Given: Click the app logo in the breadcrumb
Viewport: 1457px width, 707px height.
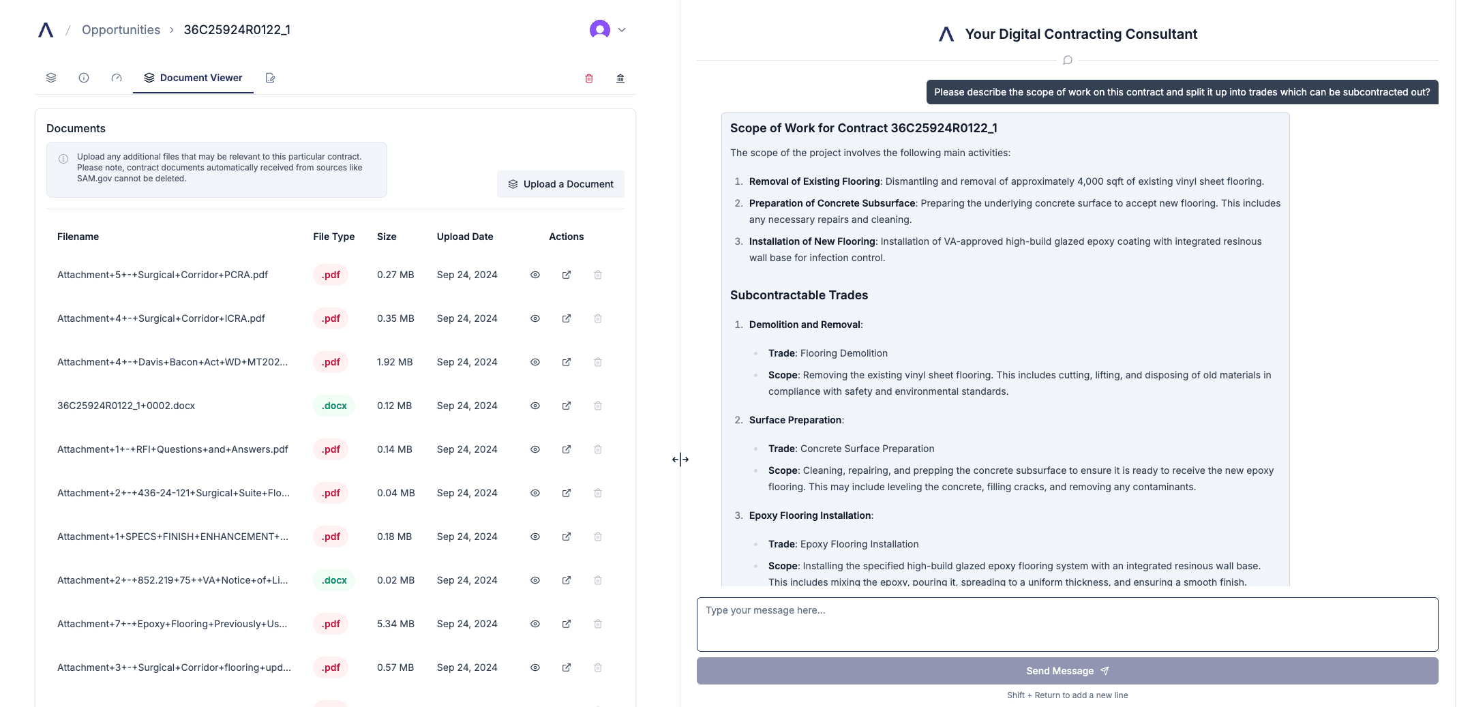Looking at the screenshot, I should coord(46,30).
